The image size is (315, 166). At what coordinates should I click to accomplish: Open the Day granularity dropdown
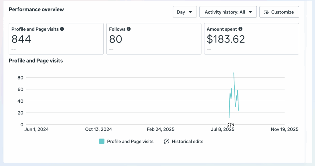(185, 12)
